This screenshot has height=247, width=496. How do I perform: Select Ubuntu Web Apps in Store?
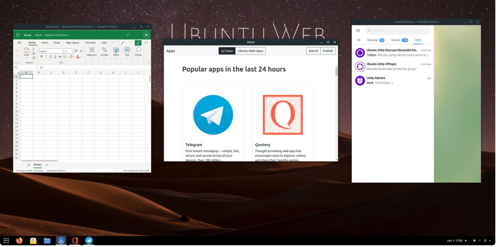pyautogui.click(x=250, y=51)
